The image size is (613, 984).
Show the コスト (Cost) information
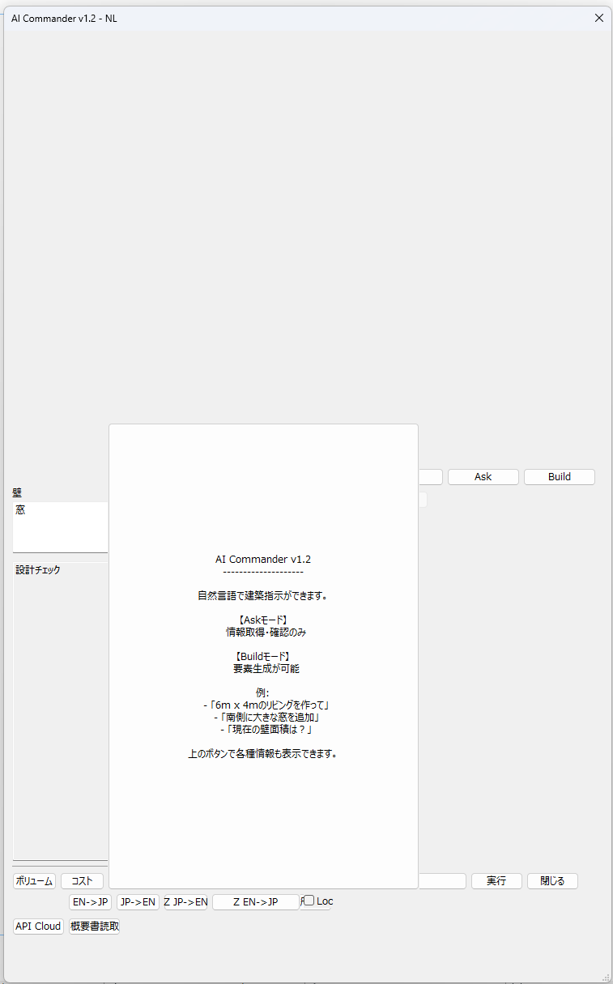tap(82, 881)
